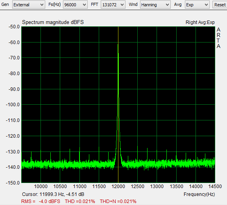Open the Gen source dropdown showing External
Image resolution: width=227 pixels, height=205 pixels.
coord(28,5)
